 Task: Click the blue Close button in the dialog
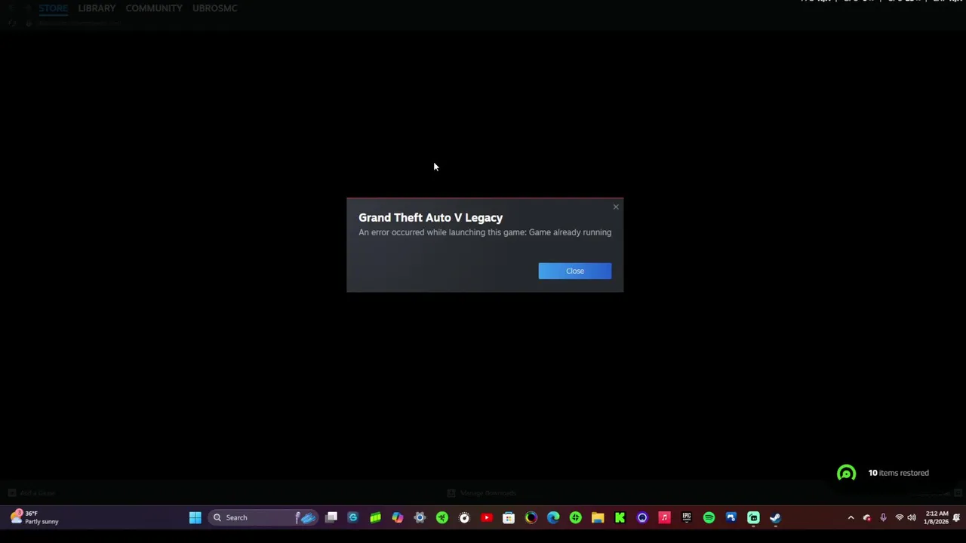[x=575, y=271]
